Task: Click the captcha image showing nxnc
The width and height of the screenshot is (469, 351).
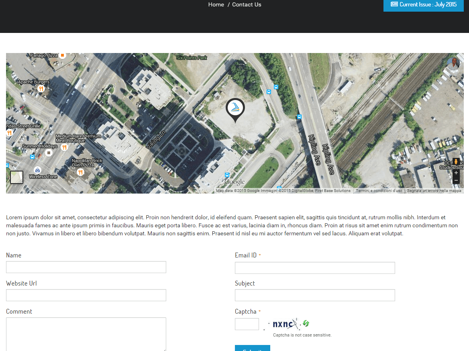Action: (282, 324)
